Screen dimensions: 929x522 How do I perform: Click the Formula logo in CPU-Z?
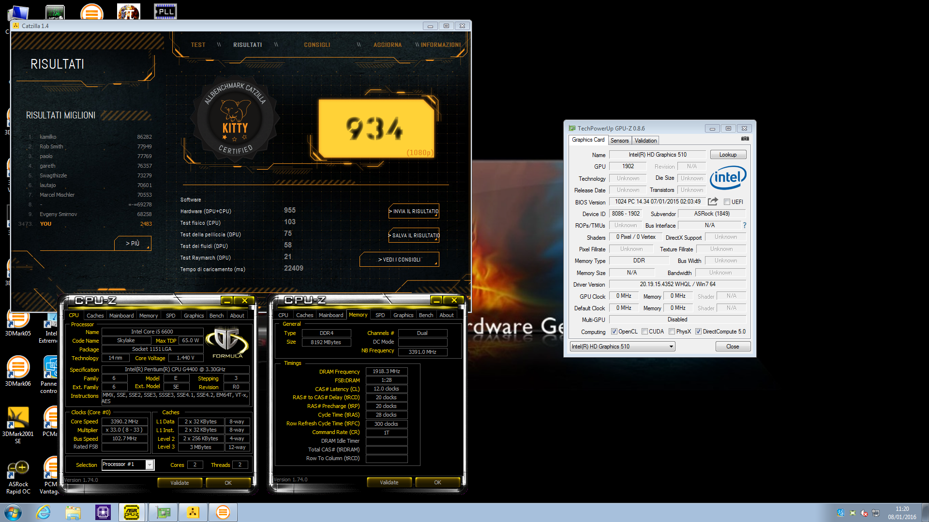[227, 343]
